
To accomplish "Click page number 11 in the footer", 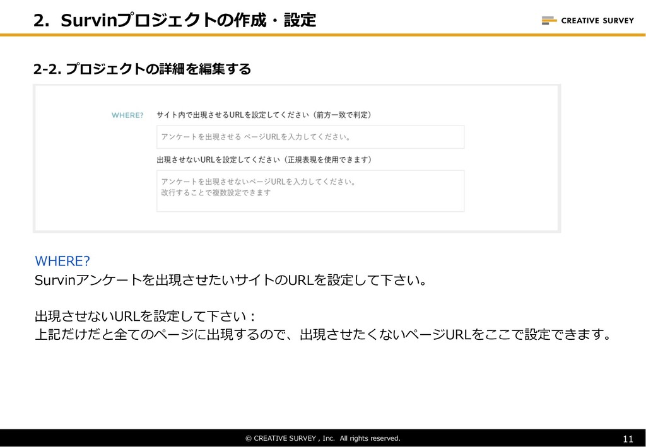I will click(x=628, y=439).
